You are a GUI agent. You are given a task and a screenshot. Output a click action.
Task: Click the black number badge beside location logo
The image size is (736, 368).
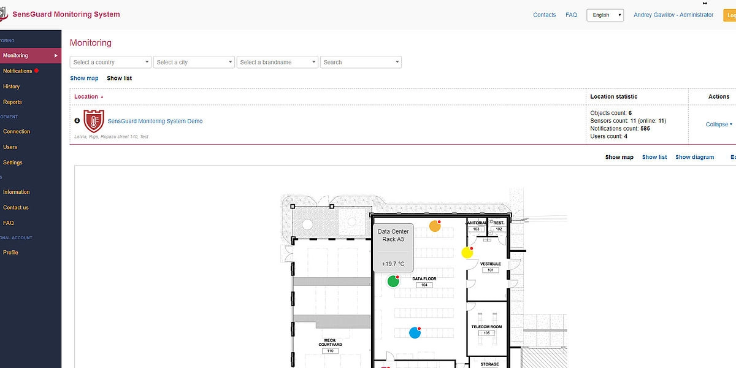pos(77,121)
